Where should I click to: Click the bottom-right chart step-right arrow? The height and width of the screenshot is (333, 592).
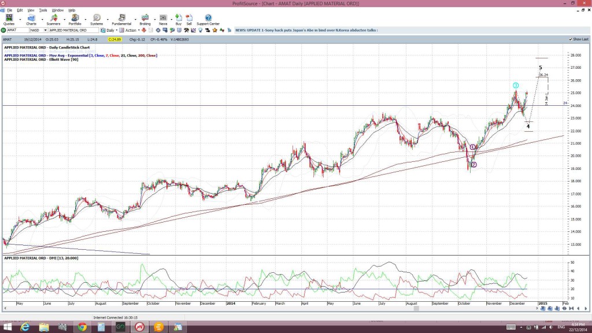coord(586,308)
